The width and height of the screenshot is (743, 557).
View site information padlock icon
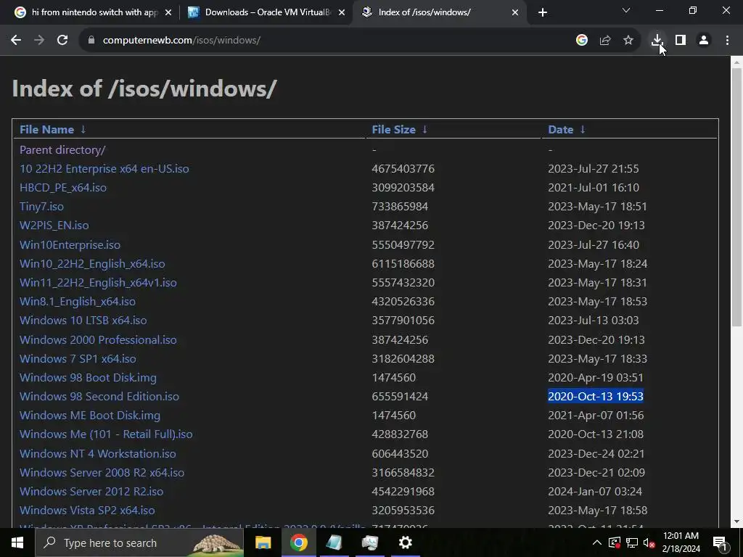[91, 41]
